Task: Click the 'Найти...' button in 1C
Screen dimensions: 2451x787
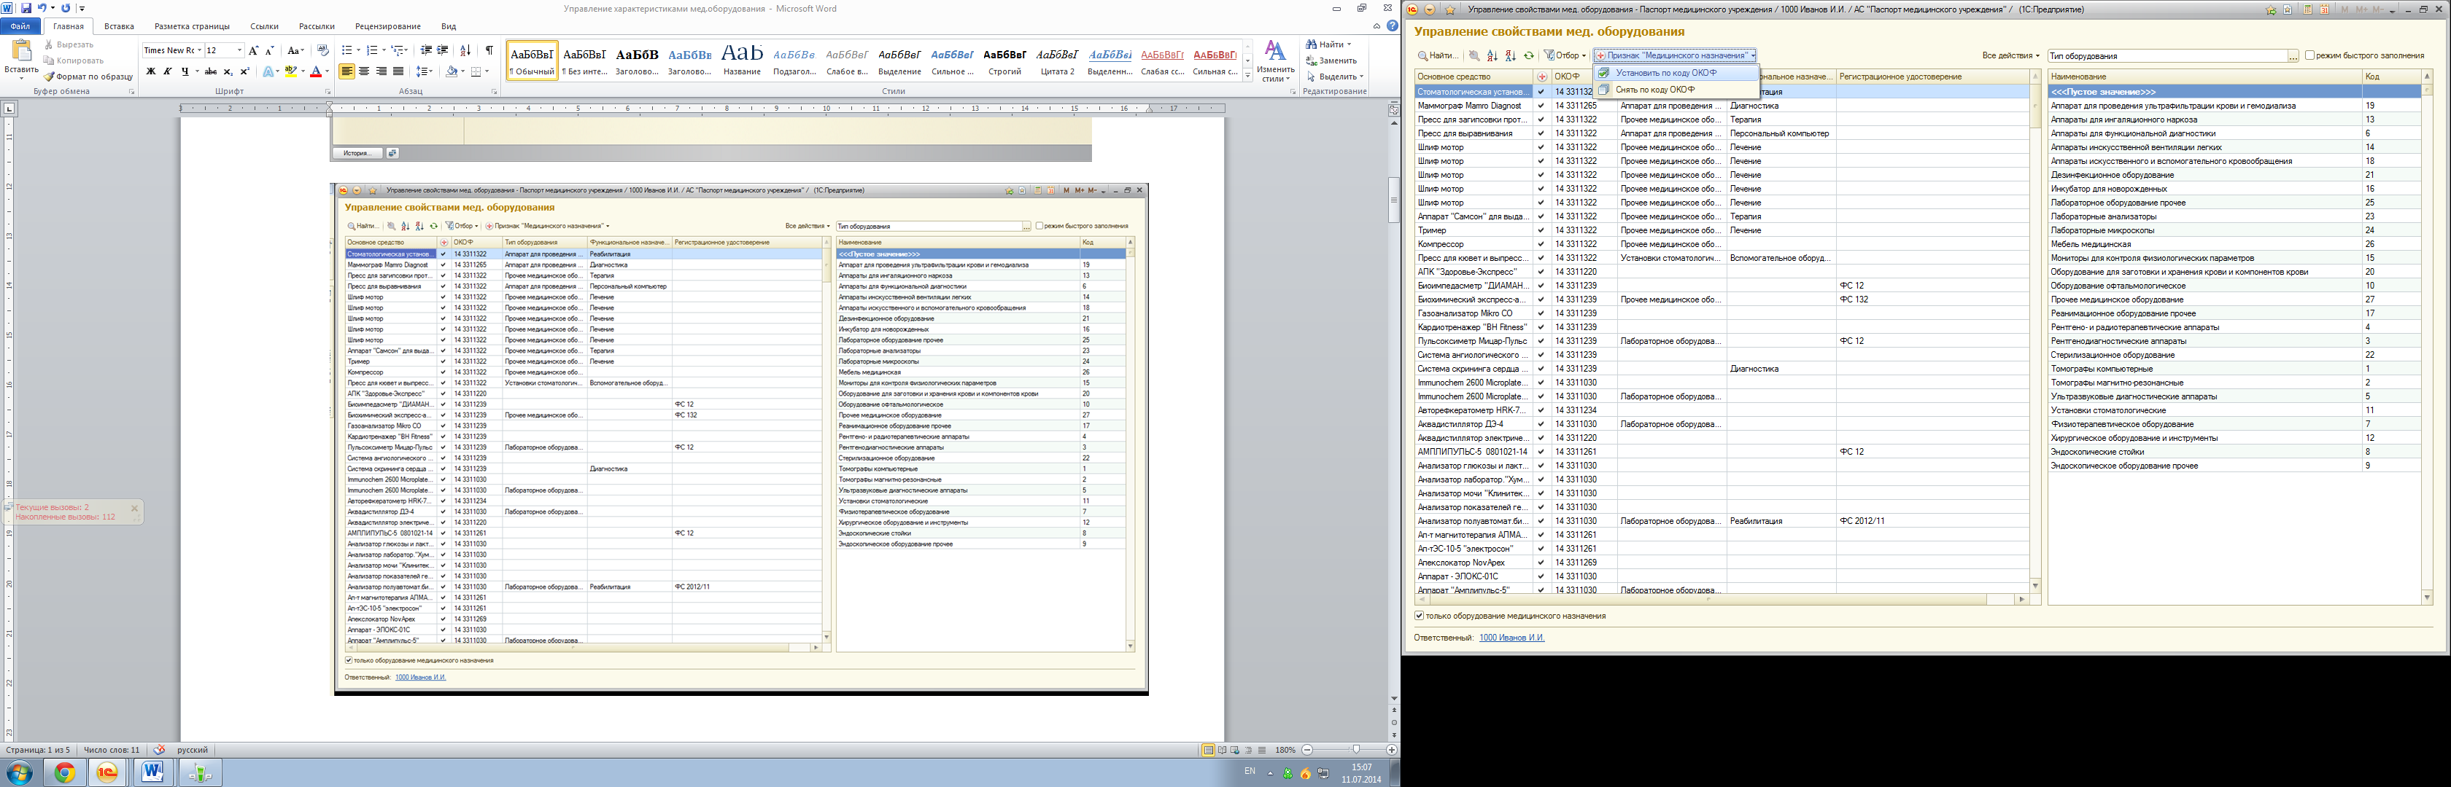Action: click(1438, 56)
